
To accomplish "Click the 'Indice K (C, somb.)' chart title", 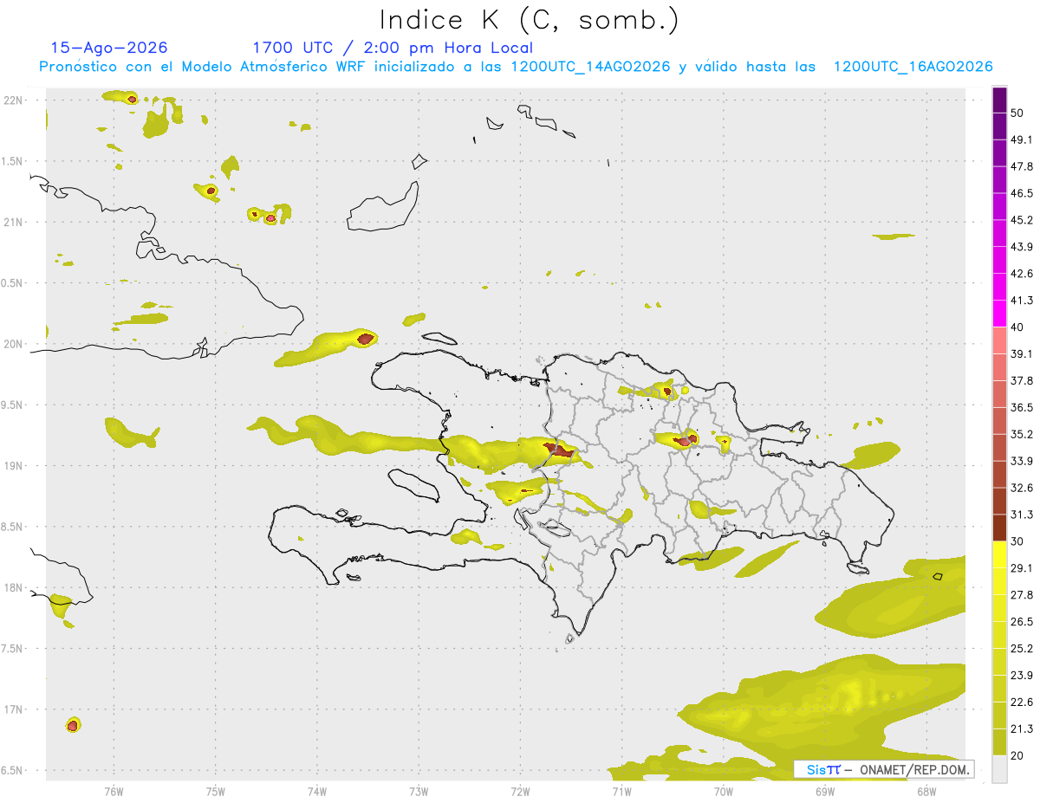I will (x=530, y=20).
